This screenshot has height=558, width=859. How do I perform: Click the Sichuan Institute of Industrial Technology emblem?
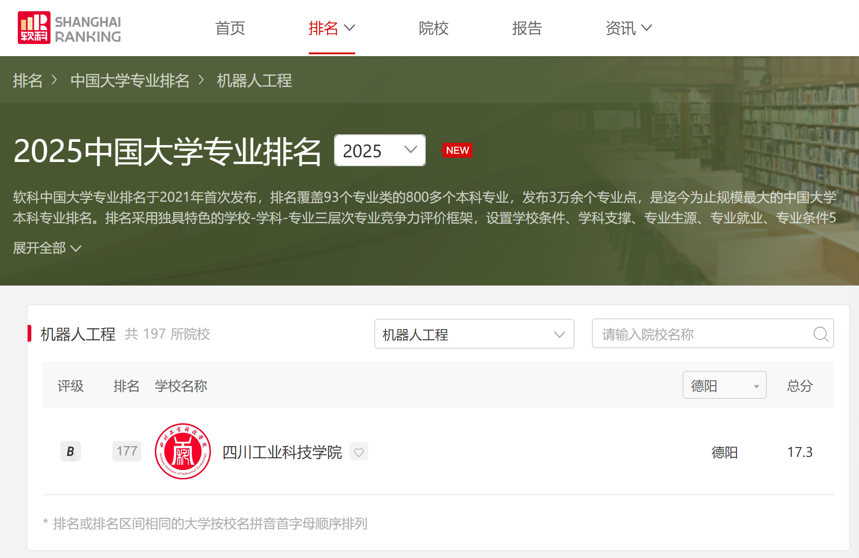click(183, 452)
